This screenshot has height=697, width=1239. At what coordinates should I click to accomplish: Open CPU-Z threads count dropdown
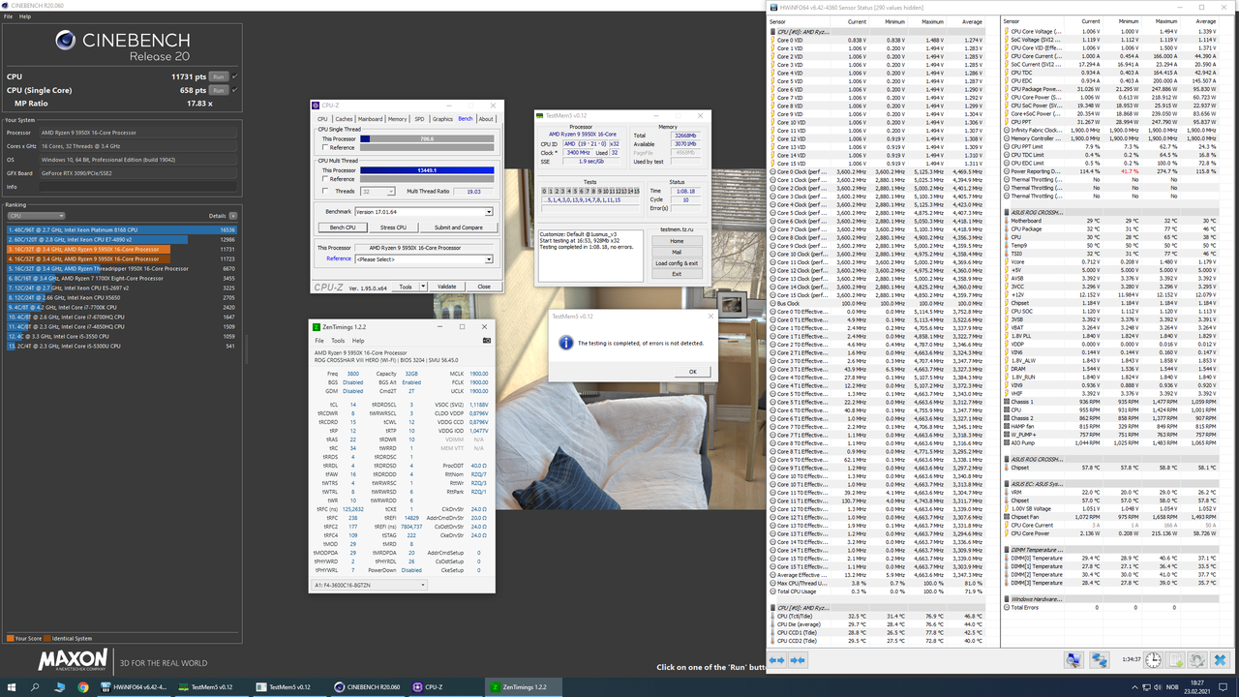click(x=378, y=191)
